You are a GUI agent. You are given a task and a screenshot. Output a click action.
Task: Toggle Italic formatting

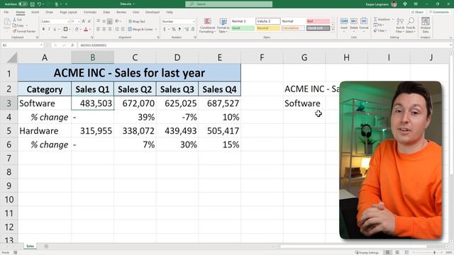click(x=49, y=29)
